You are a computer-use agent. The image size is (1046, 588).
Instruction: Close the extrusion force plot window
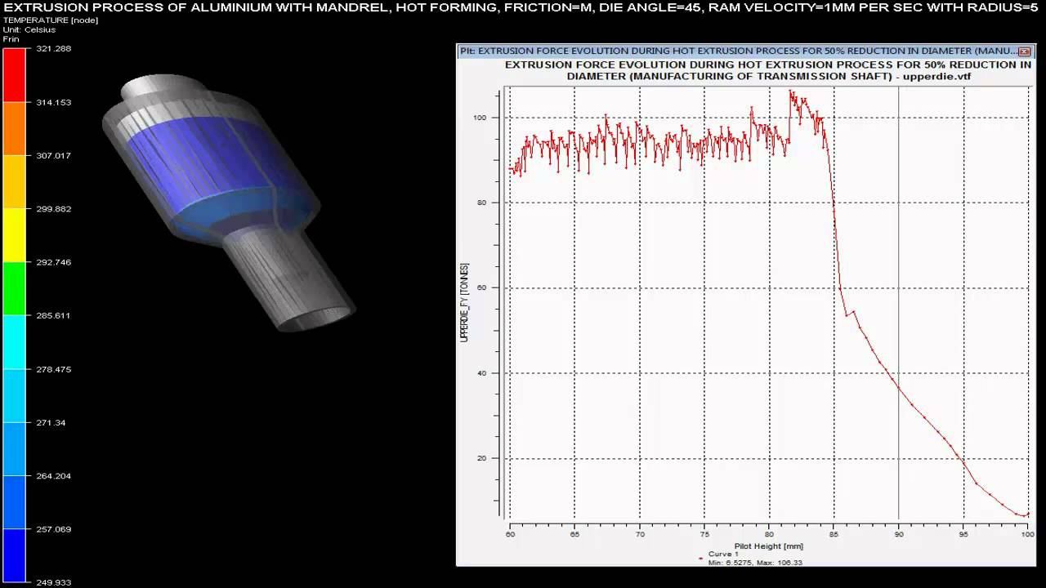click(x=1024, y=51)
